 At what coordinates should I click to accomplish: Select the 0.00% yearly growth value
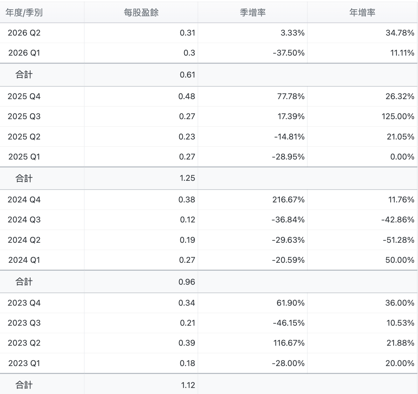[x=402, y=157]
